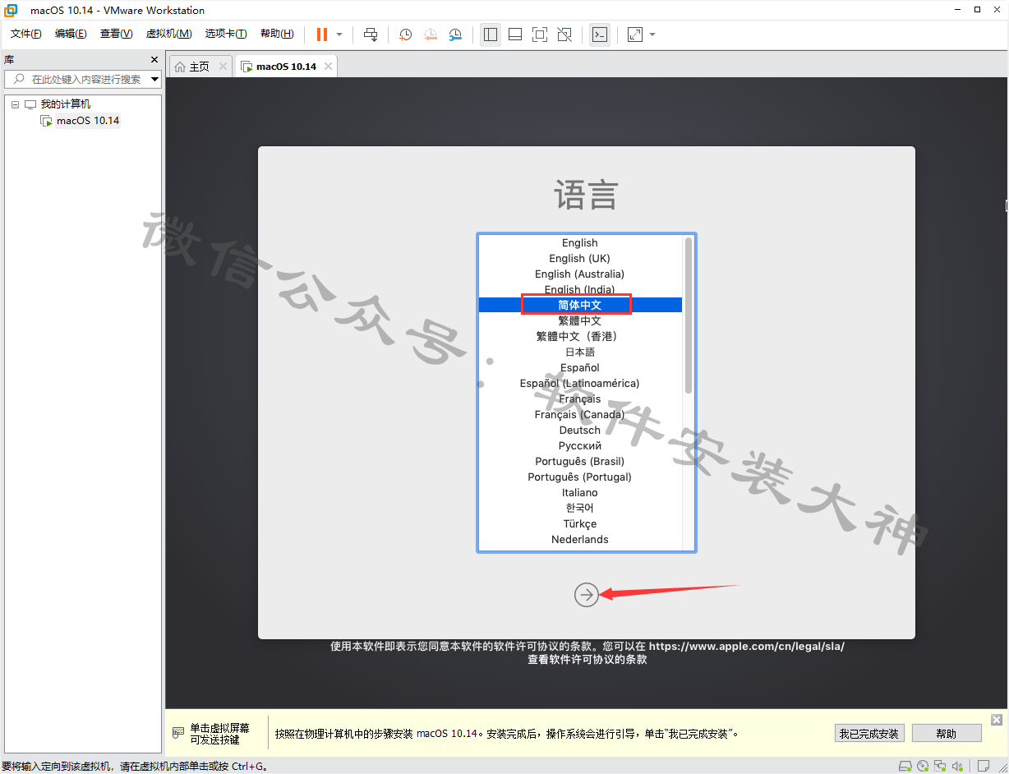Click the language list scrollbar thumb
This screenshot has height=774, width=1009.
click(689, 315)
